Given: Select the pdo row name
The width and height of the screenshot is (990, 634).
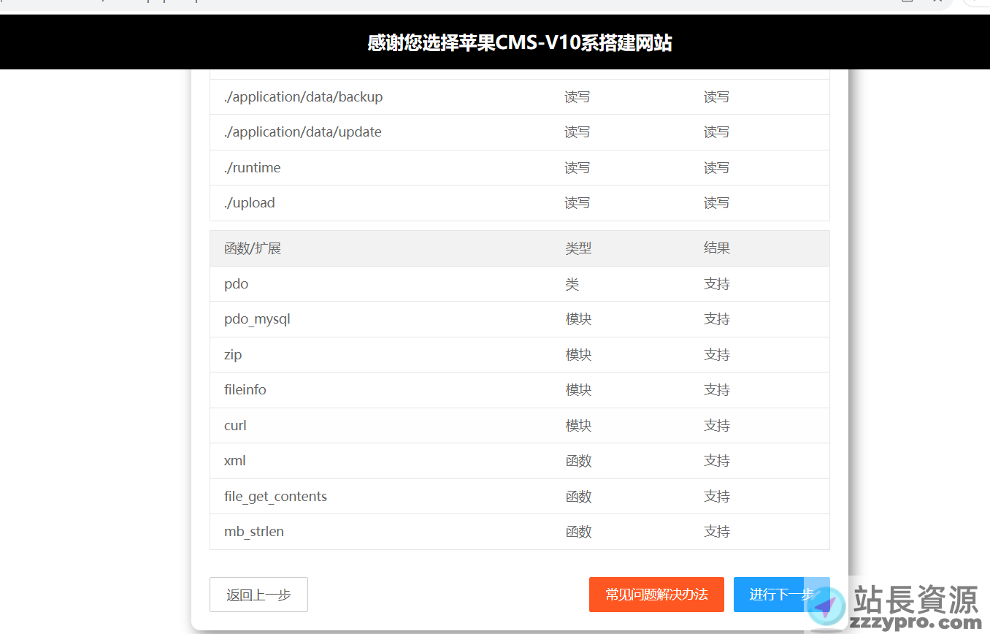Looking at the screenshot, I should [236, 284].
